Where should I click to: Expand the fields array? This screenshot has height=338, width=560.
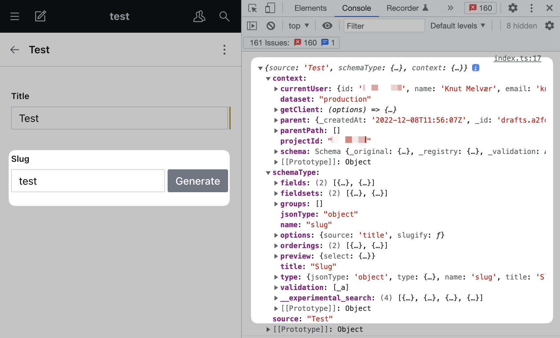click(276, 183)
